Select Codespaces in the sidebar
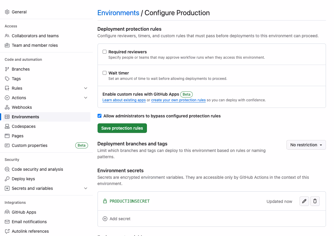This screenshot has width=334, height=236. point(23,126)
